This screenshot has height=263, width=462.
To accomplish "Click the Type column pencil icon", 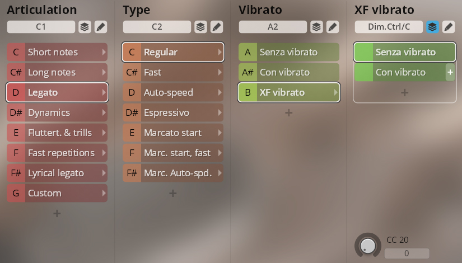I will [216, 26].
